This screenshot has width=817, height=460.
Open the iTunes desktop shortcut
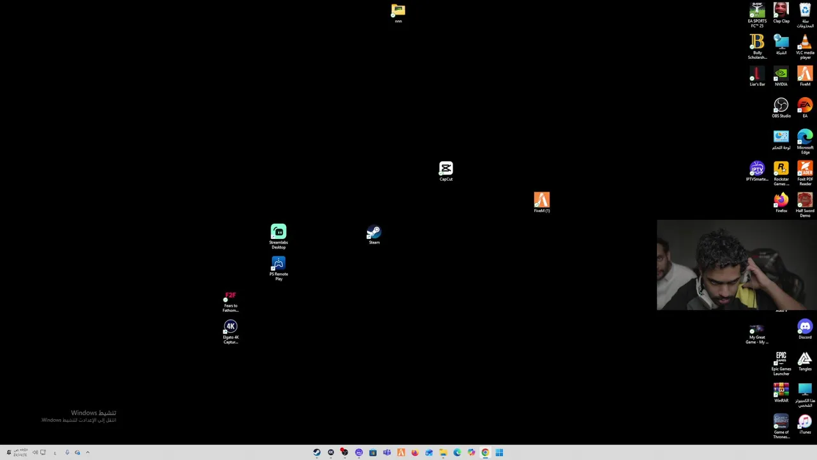805,425
